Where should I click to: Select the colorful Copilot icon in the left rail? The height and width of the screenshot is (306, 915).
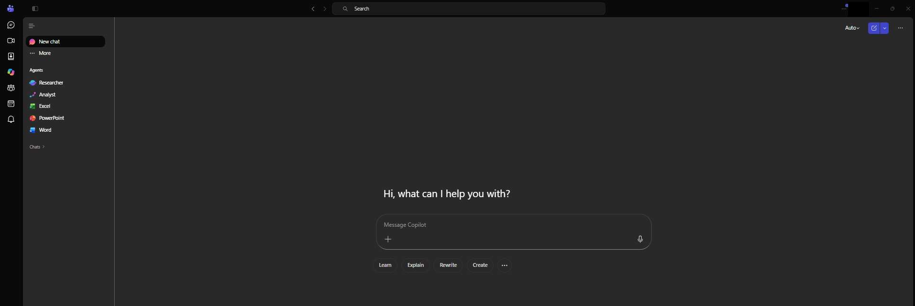point(11,72)
